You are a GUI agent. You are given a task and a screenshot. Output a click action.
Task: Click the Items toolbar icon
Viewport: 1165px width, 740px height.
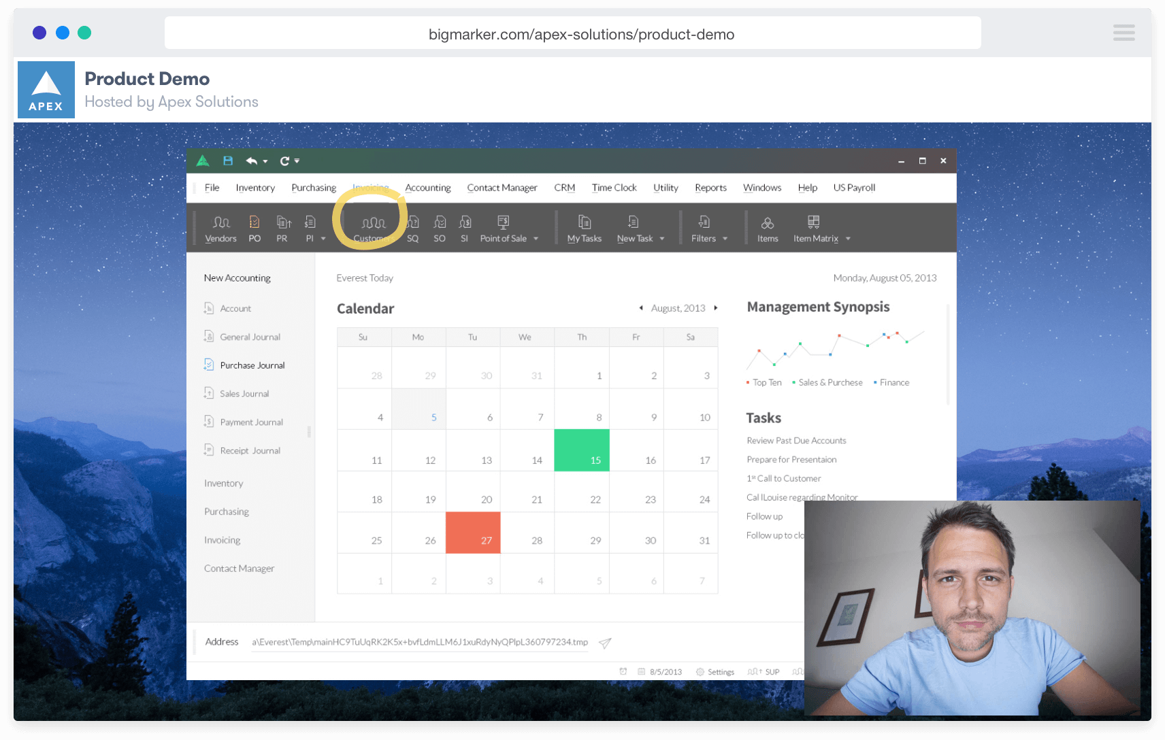click(x=768, y=228)
